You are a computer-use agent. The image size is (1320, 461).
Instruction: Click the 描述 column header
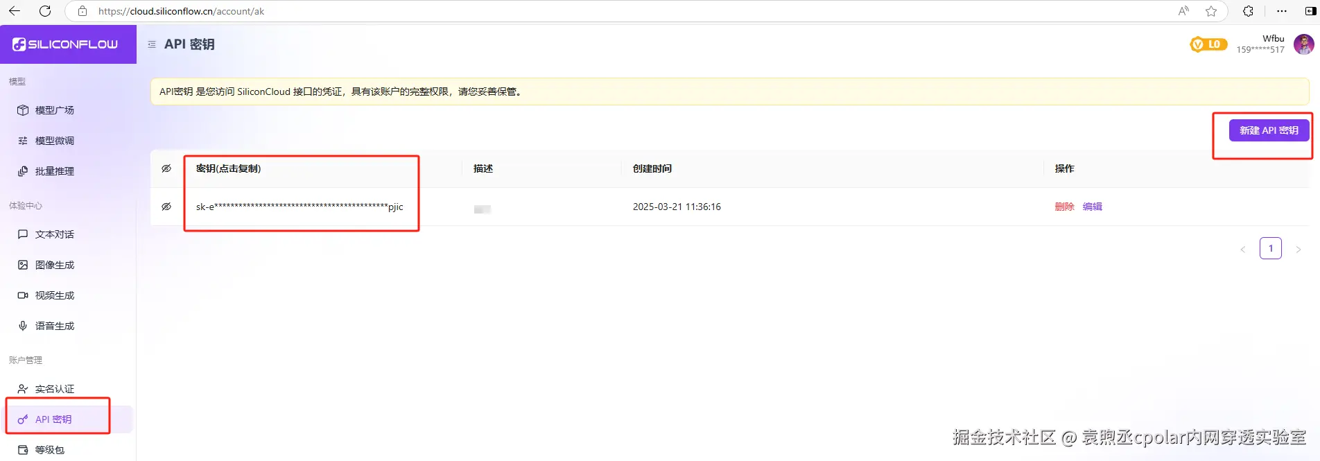point(483,168)
